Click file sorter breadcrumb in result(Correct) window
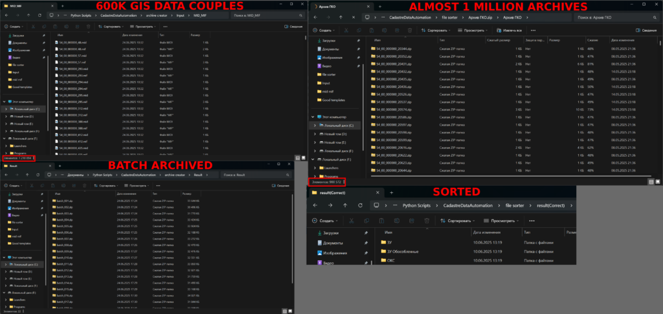 (515, 205)
